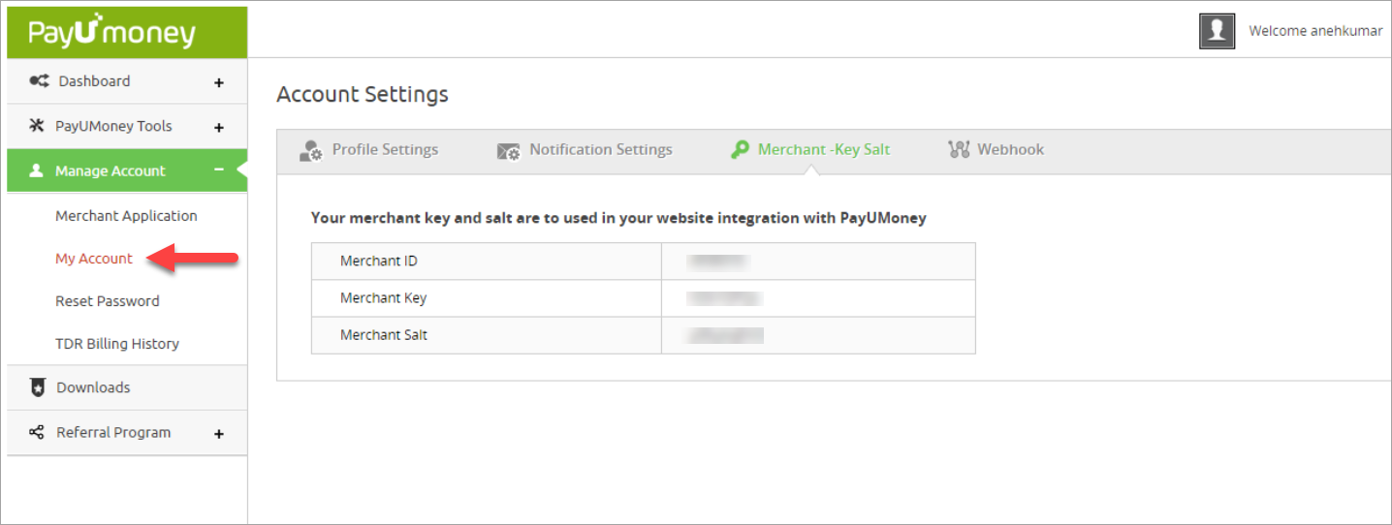This screenshot has width=1392, height=525.
Task: Open the Webhook tab
Action: pos(996,150)
